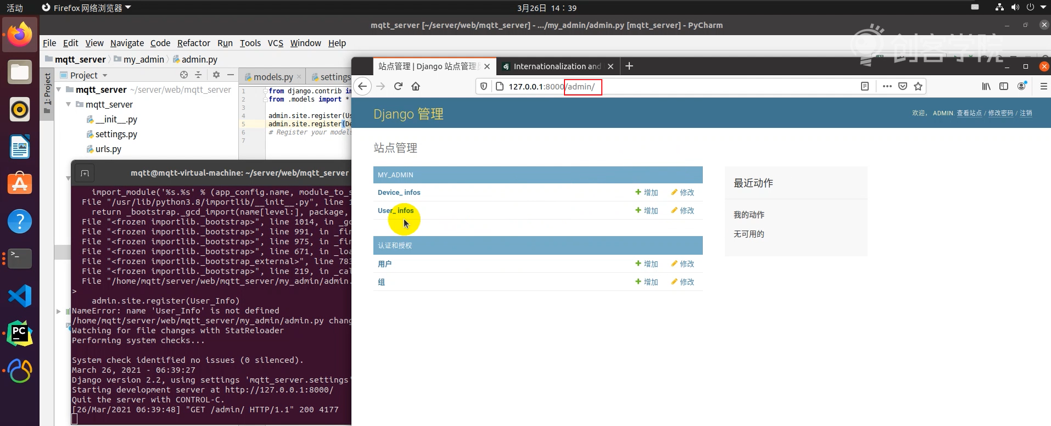Select __init__.py in project tree
Screen dimensions: 1051x426
point(112,119)
